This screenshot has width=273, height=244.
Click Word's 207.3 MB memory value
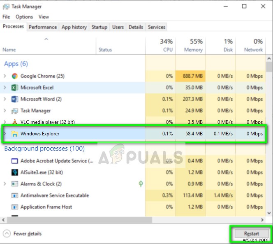pyautogui.click(x=193, y=99)
